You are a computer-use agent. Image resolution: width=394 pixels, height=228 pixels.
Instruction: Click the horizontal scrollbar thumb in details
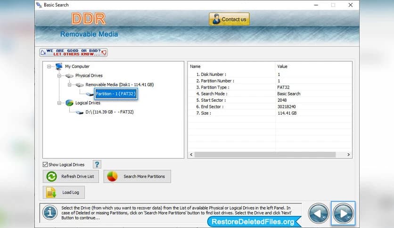pos(265,155)
